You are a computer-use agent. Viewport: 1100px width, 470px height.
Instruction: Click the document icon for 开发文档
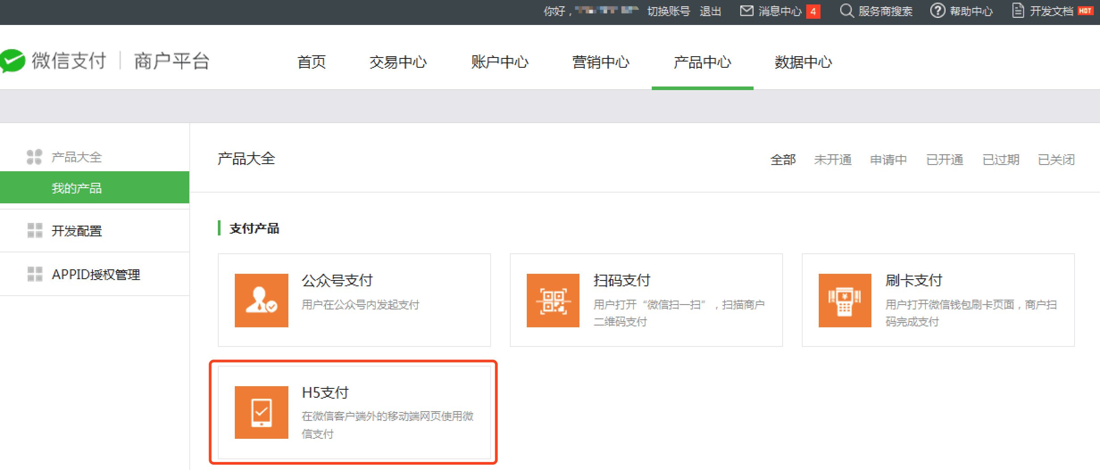point(1018,11)
